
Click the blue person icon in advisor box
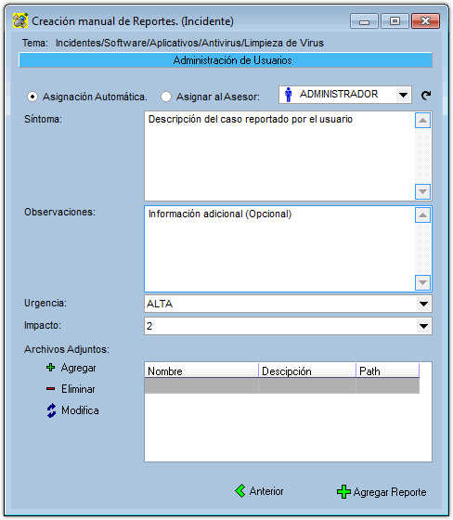[288, 95]
